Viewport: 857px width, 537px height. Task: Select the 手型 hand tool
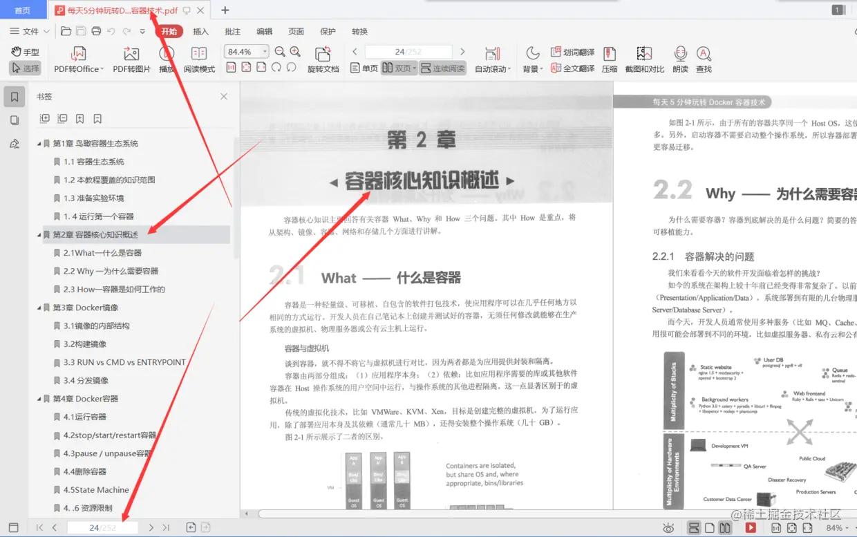click(26, 52)
